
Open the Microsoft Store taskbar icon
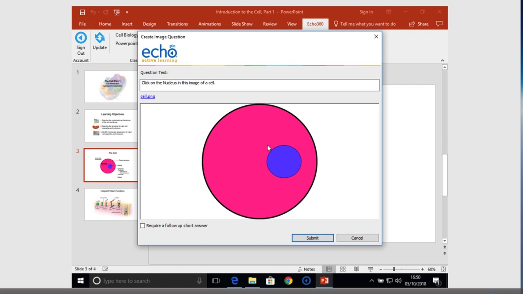[270, 281]
